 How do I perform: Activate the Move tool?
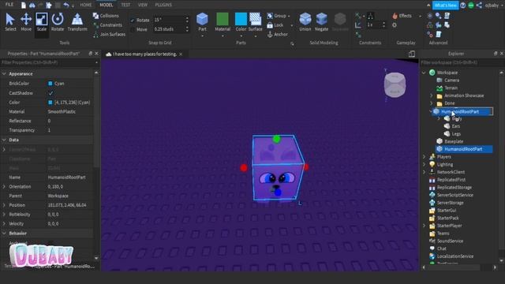tap(26, 22)
